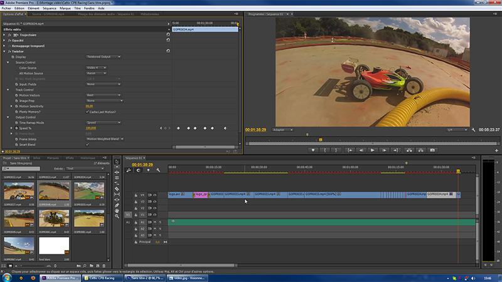Toggle the eye visibility for track V4
Image resolution: width=502 pixels, height=282 pixels.
point(155,195)
